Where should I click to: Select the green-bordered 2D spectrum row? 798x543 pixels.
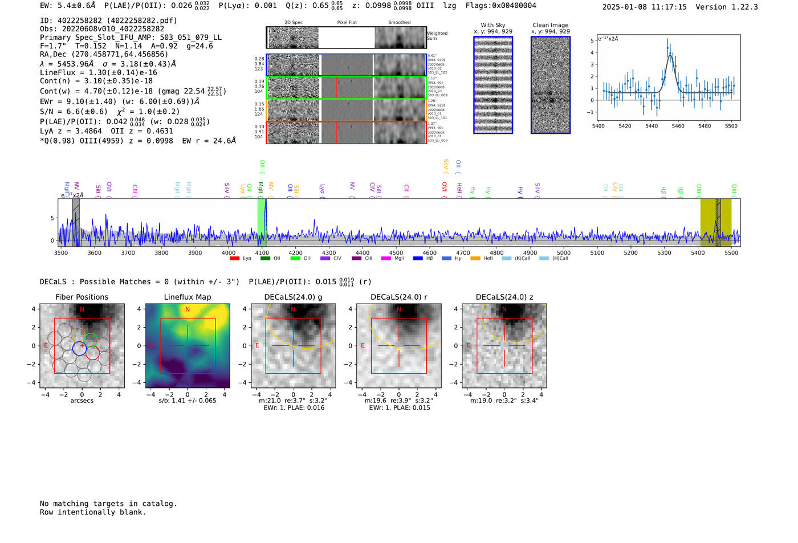(347, 87)
